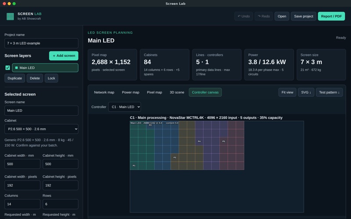This screenshot has width=351, height=219.
Task: Download the Test pattern
Action: [x=330, y=92]
